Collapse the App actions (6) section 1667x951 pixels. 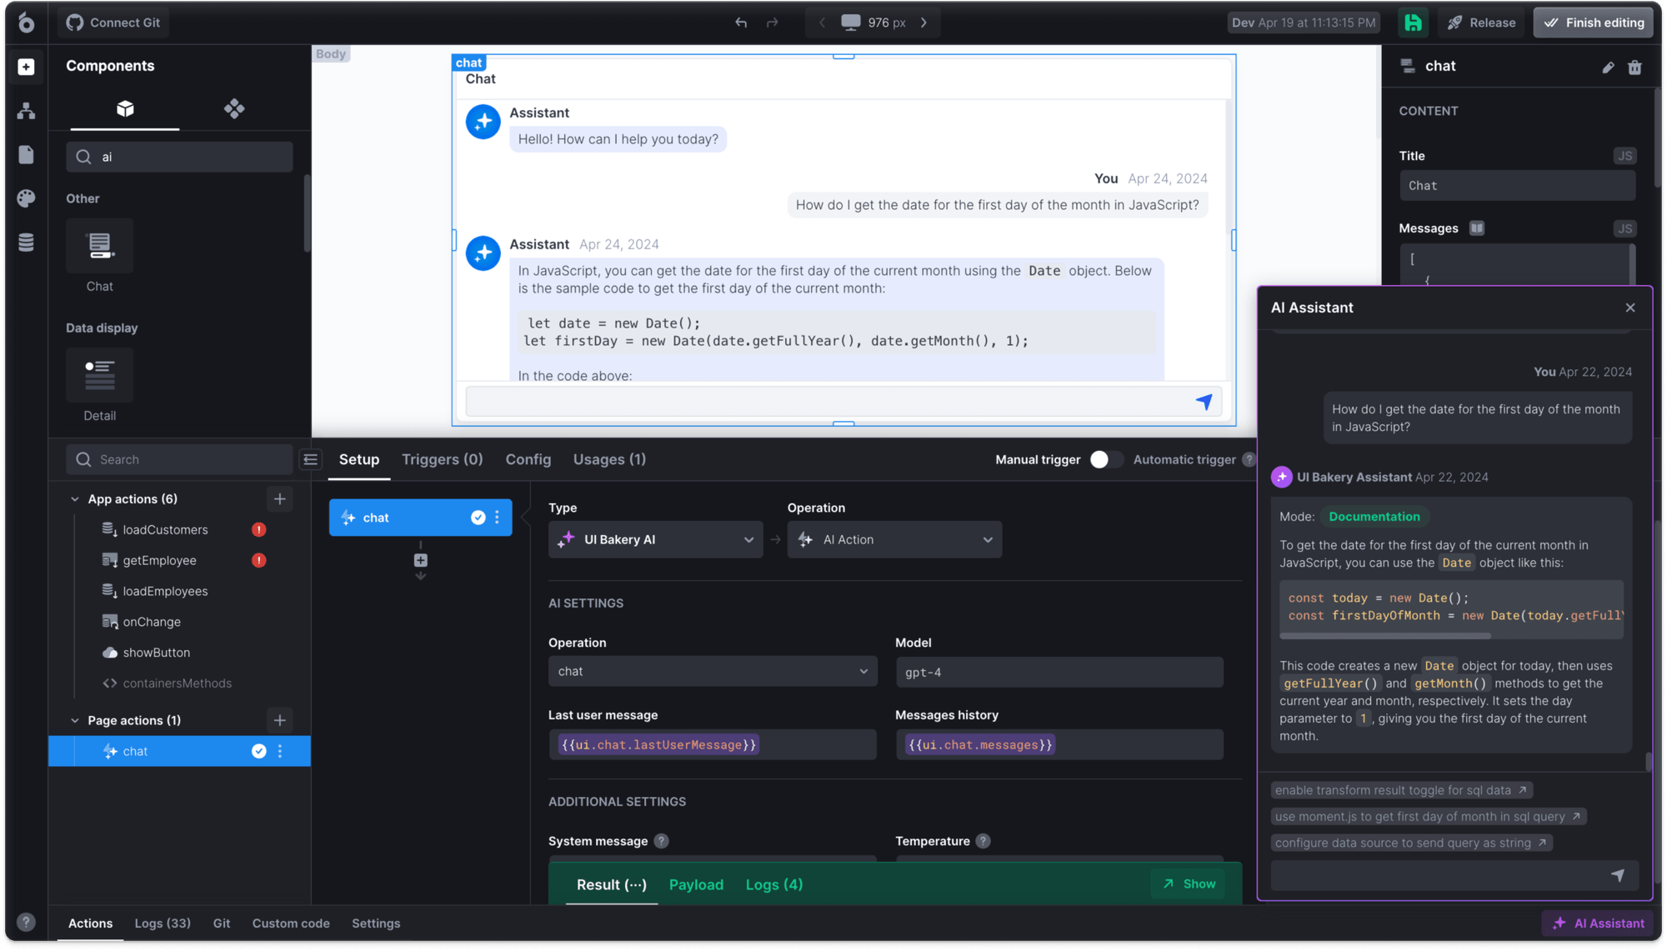pyautogui.click(x=73, y=498)
